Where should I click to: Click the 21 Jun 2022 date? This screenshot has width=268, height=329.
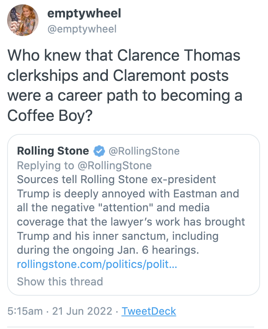(x=82, y=311)
